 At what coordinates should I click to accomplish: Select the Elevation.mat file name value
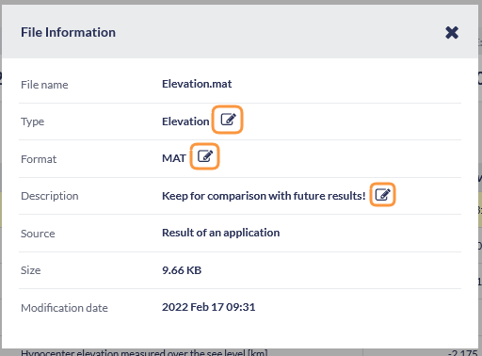pyautogui.click(x=197, y=84)
